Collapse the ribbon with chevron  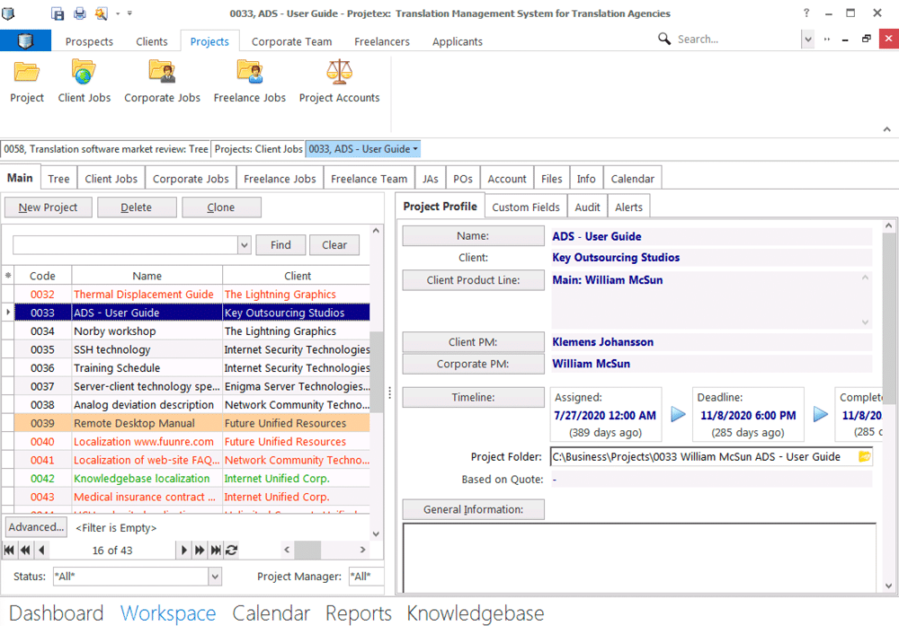[886, 129]
